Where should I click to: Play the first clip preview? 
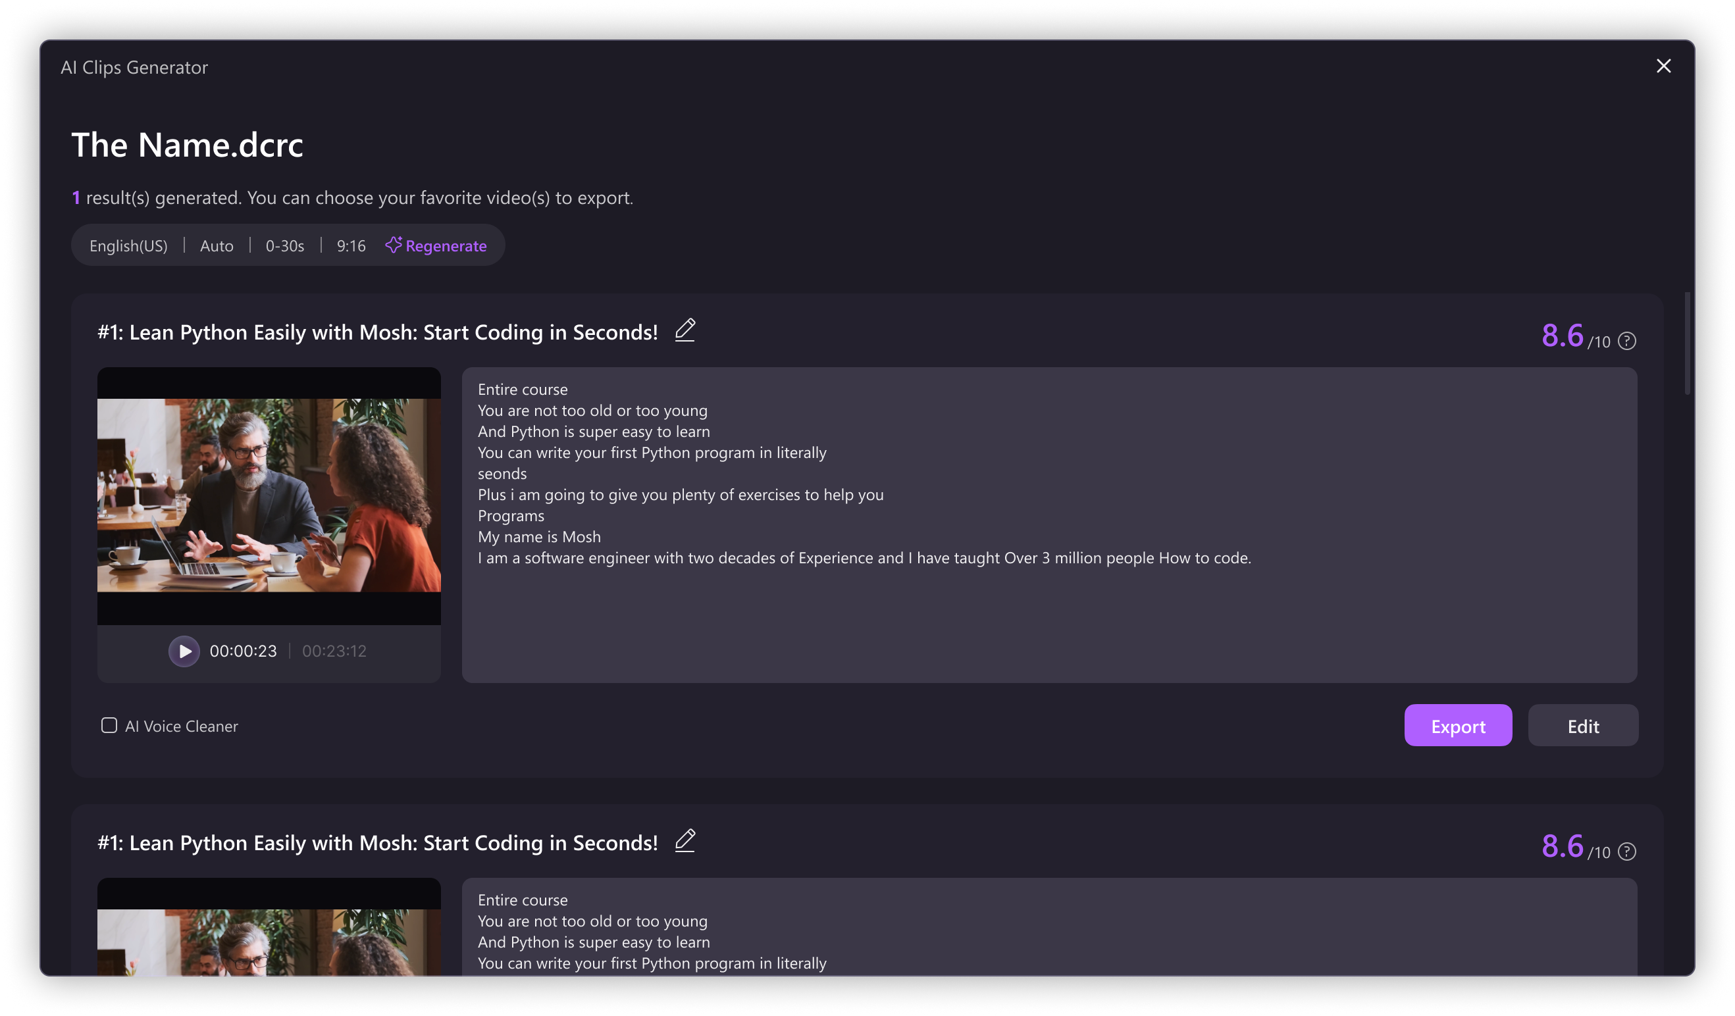point(184,651)
